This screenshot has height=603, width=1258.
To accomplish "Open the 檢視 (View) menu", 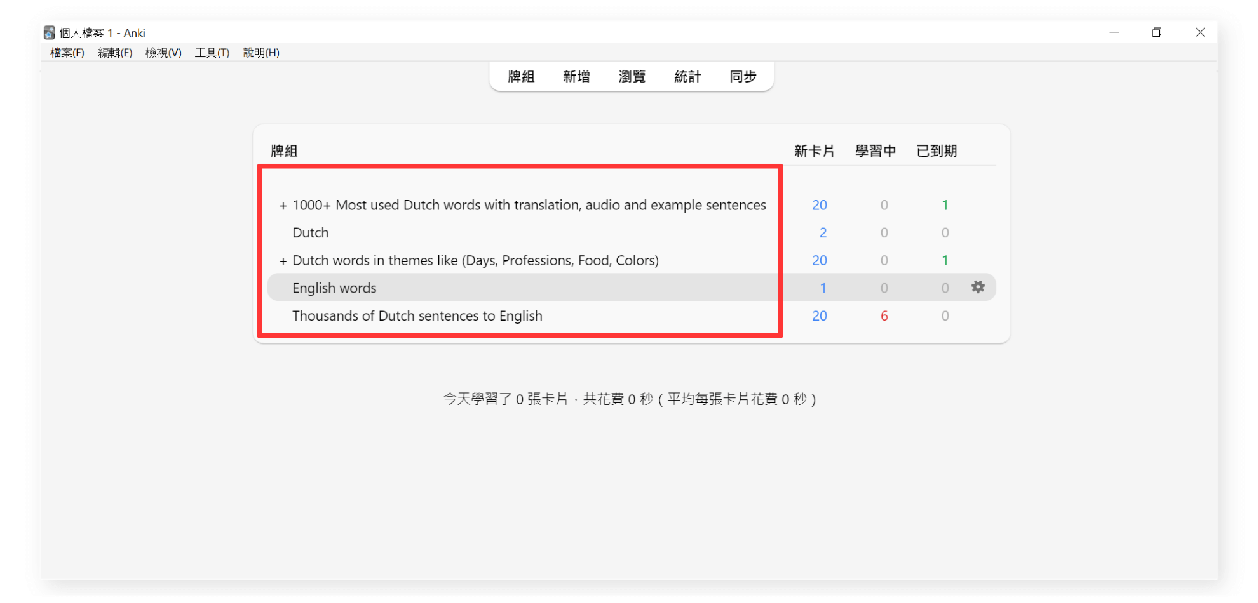I will pos(163,53).
